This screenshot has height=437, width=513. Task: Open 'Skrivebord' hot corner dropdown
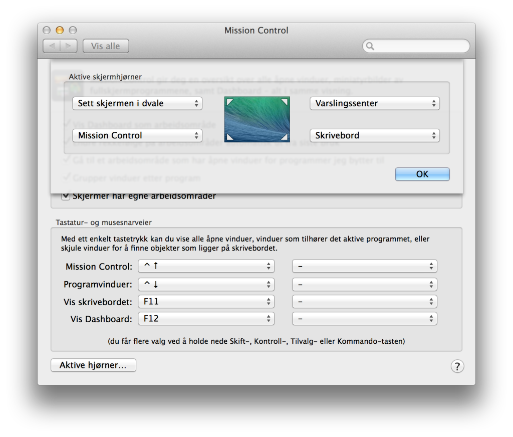point(375,135)
